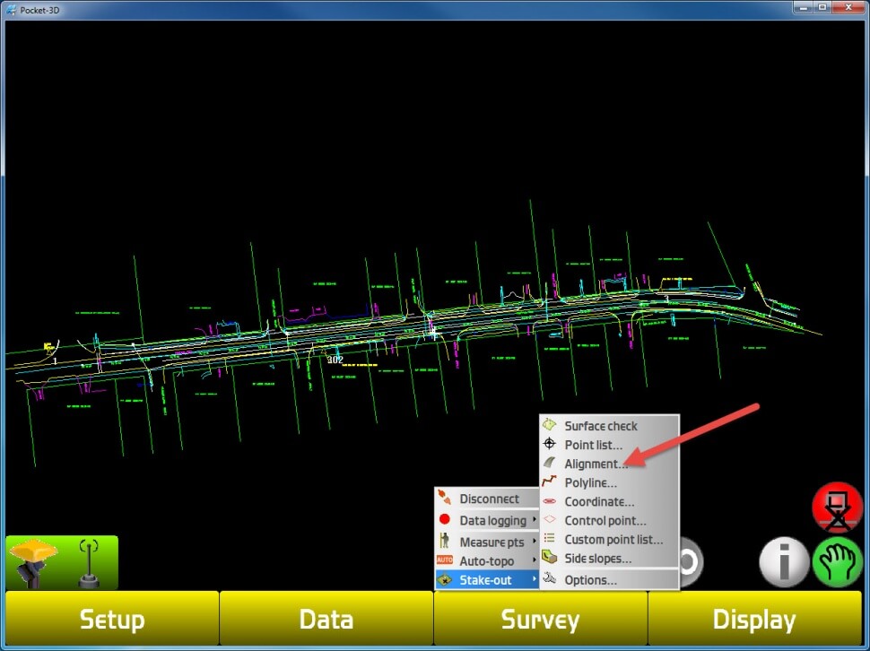Open Point list… stake-out entry
The width and height of the screenshot is (870, 651).
coord(593,446)
